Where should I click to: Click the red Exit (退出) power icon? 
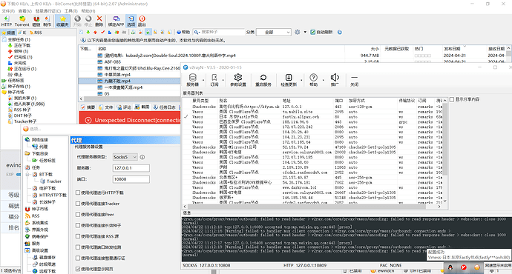142,21
